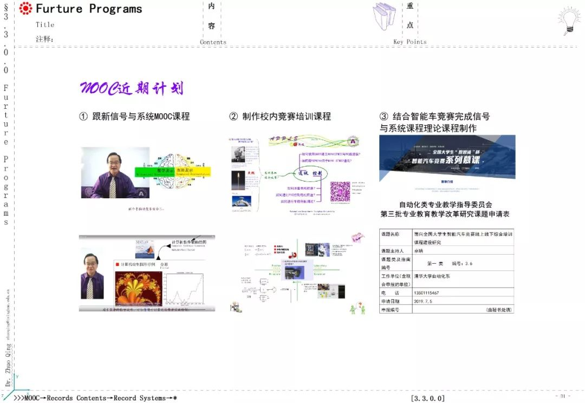Click the '[3.3.0.0]' section number in footer
This screenshot has height=403, width=585.
click(x=427, y=398)
